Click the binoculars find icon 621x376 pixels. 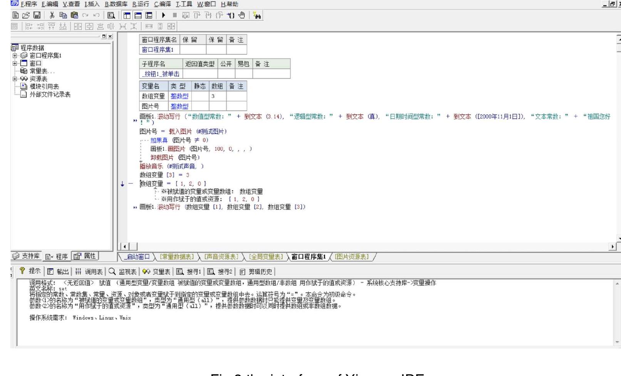[257, 16]
